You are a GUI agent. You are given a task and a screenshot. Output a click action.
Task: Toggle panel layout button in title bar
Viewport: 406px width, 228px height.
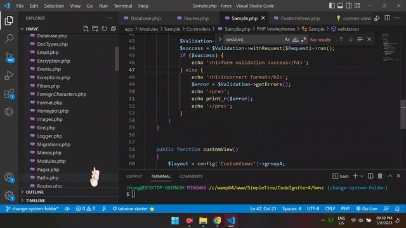pos(340,6)
